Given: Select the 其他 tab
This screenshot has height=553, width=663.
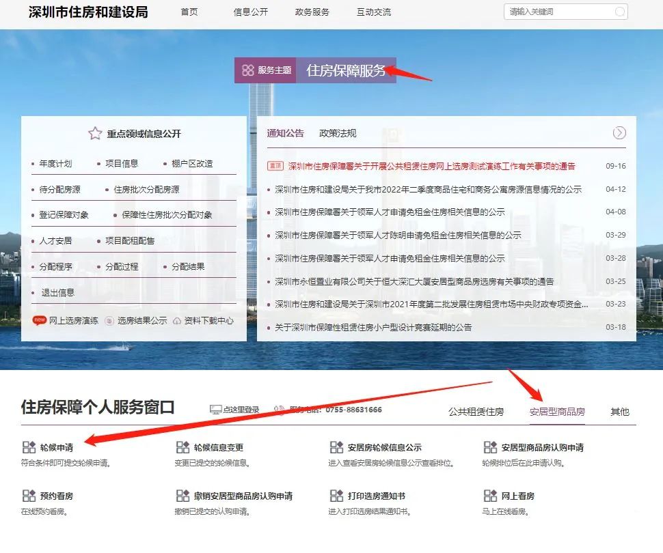Looking at the screenshot, I should coord(620,412).
